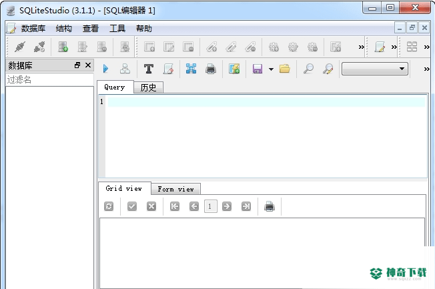This screenshot has width=435, height=289.
Task: Click the refresh database schema icon
Action: tap(125, 47)
